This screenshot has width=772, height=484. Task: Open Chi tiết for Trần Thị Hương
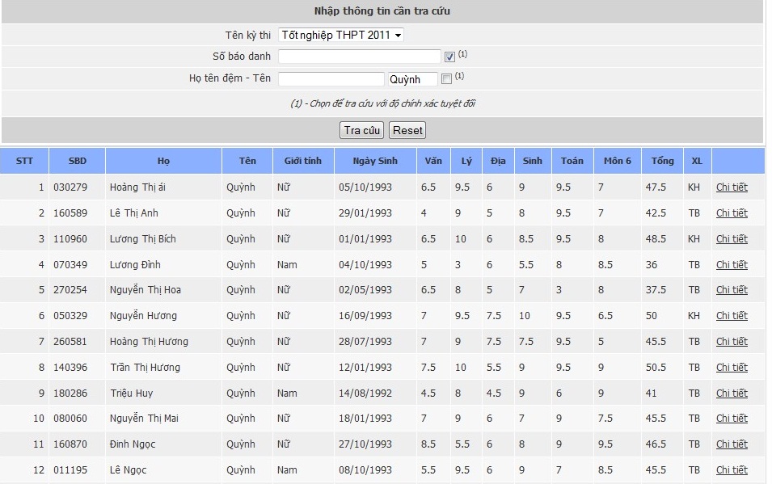click(x=732, y=368)
